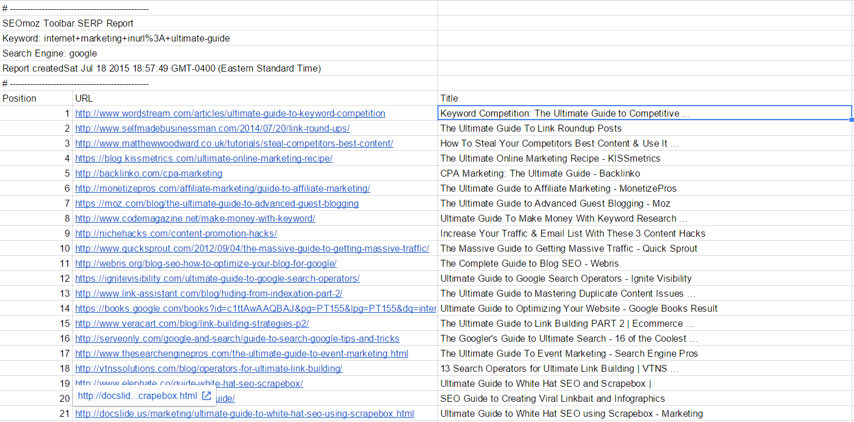Select position cell with value 14
Viewport: 854px width, 422px height.
click(x=36, y=308)
